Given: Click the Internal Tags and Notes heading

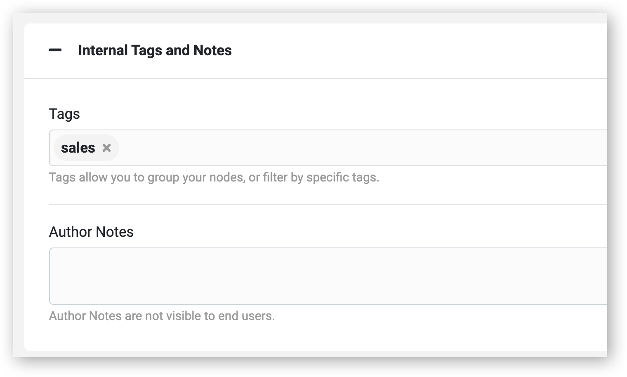Looking at the screenshot, I should pyautogui.click(x=155, y=50).
